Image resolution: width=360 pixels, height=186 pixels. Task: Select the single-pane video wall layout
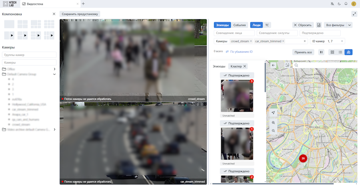click(9, 24)
